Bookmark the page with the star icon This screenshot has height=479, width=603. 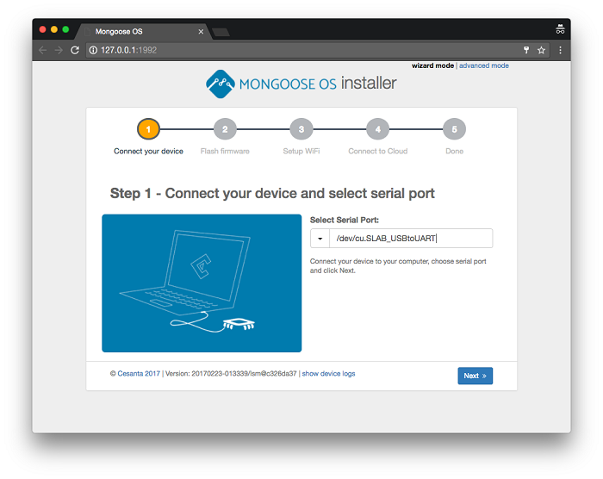[541, 50]
